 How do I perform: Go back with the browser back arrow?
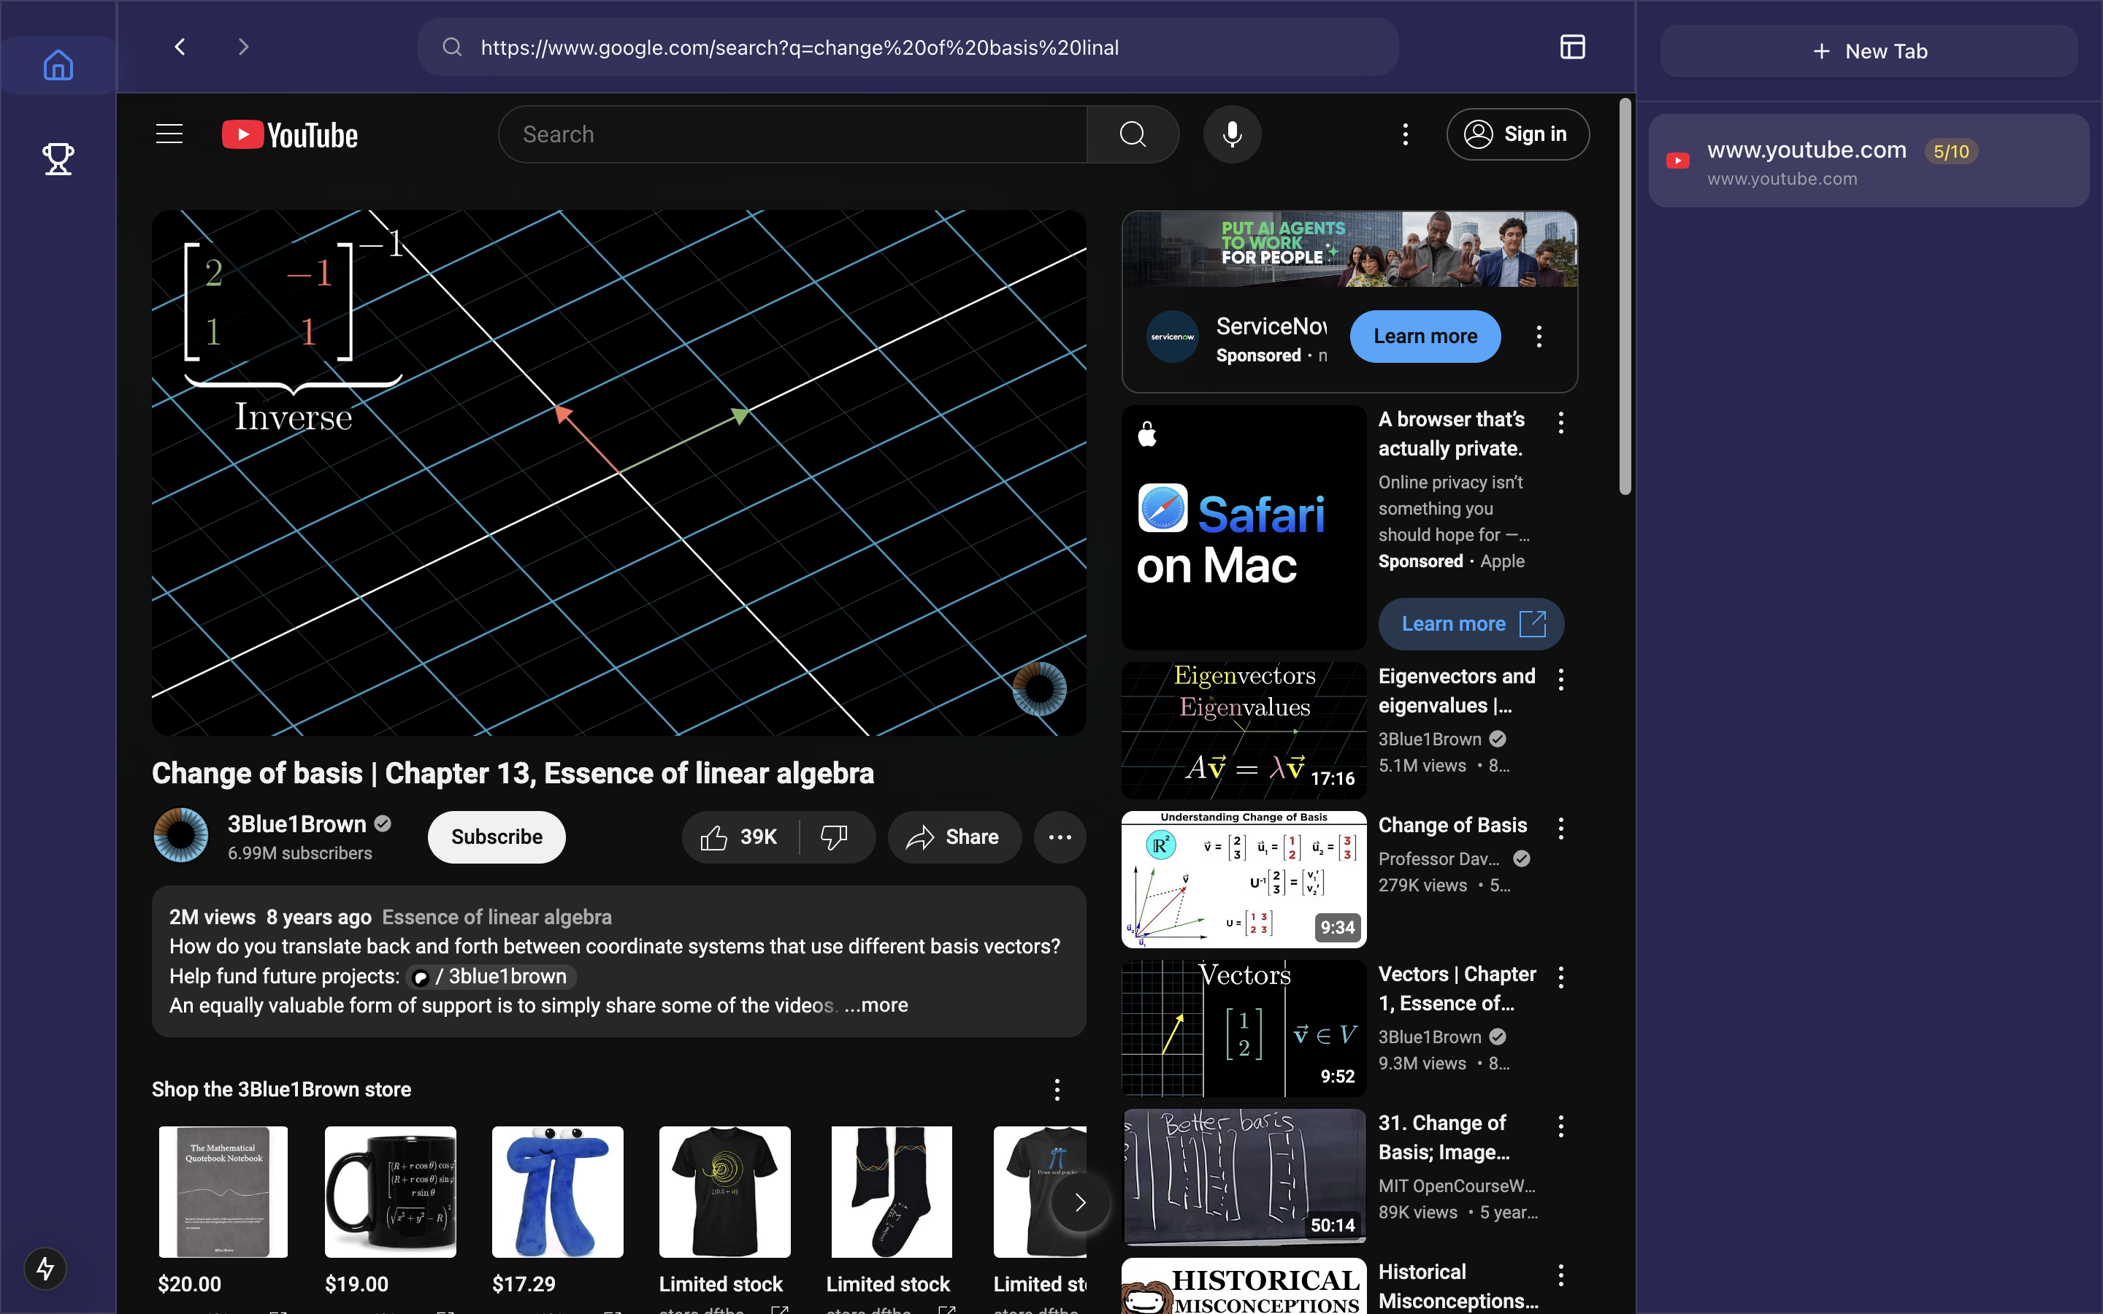click(x=180, y=47)
